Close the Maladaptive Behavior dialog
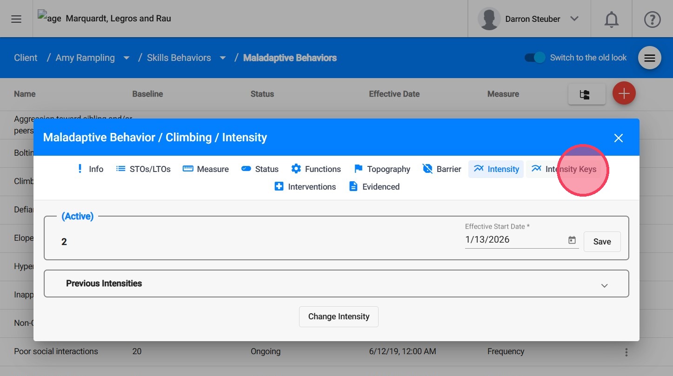Screen dimensions: 673x376 (618, 138)
